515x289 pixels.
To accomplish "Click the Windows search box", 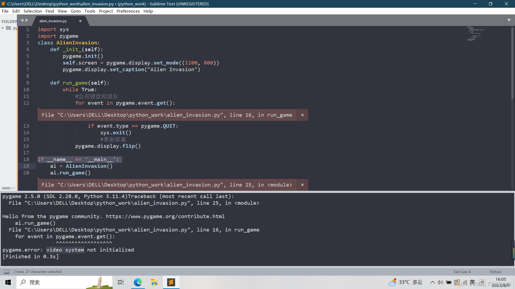I will (x=54, y=282).
